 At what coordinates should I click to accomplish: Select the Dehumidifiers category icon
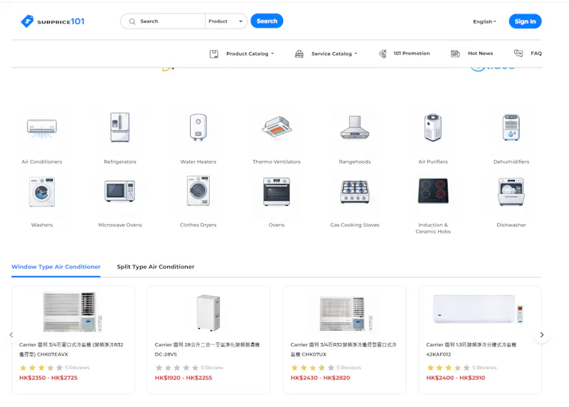click(x=511, y=127)
